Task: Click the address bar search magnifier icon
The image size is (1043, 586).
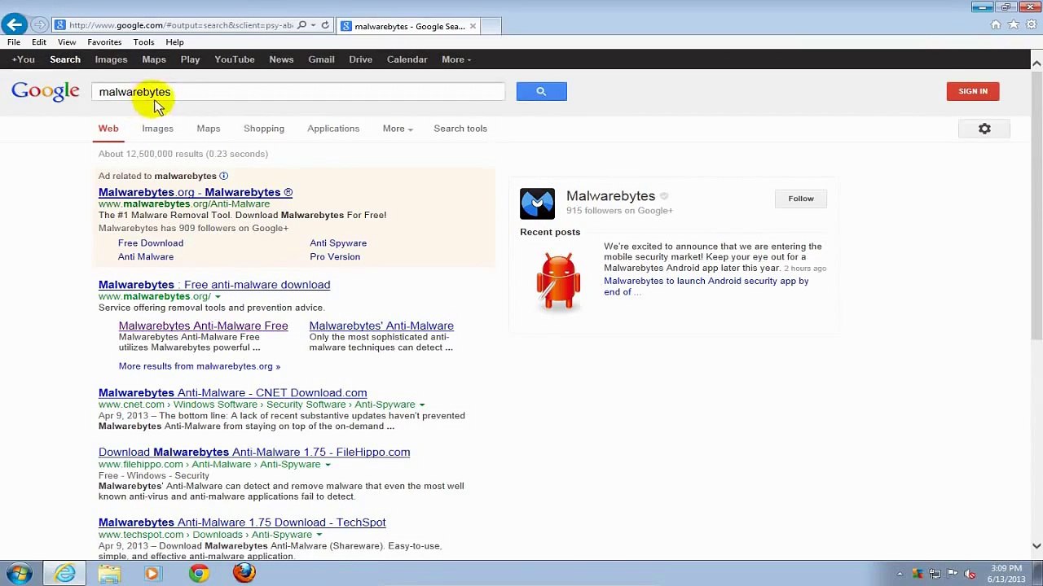Action: click(301, 25)
